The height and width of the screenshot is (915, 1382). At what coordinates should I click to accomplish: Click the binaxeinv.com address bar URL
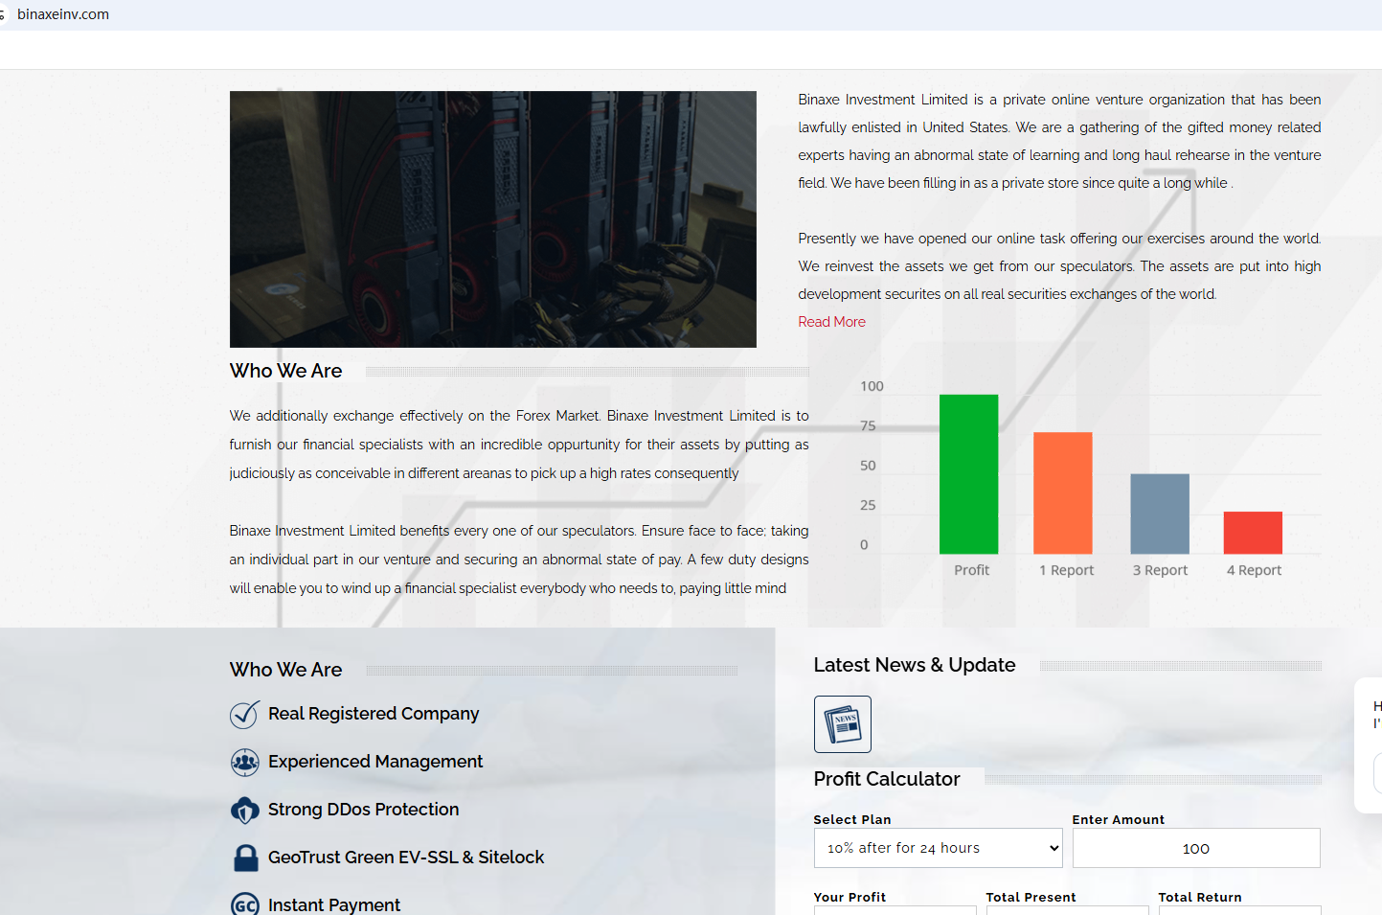[x=63, y=14]
